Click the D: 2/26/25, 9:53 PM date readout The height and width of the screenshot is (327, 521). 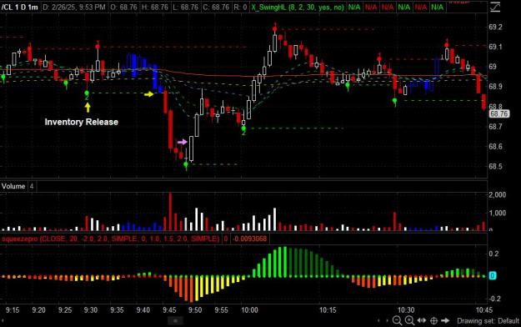(x=74, y=7)
